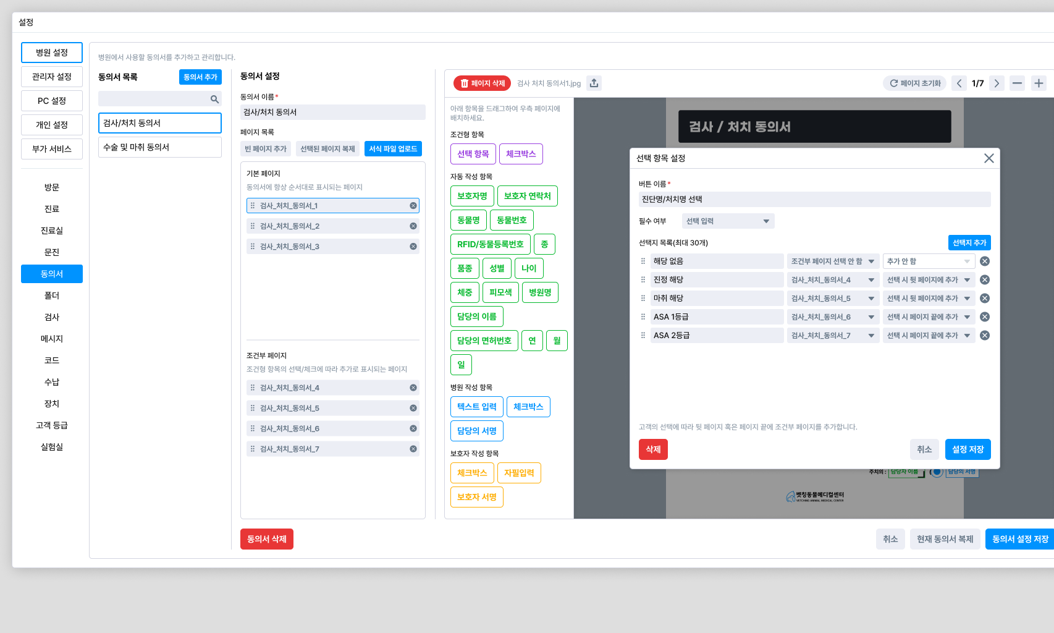Zoom in with the plus icon

[1039, 83]
